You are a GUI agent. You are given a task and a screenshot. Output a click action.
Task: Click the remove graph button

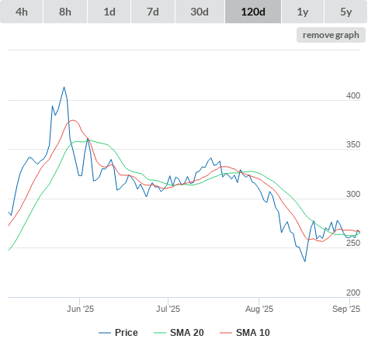click(331, 35)
